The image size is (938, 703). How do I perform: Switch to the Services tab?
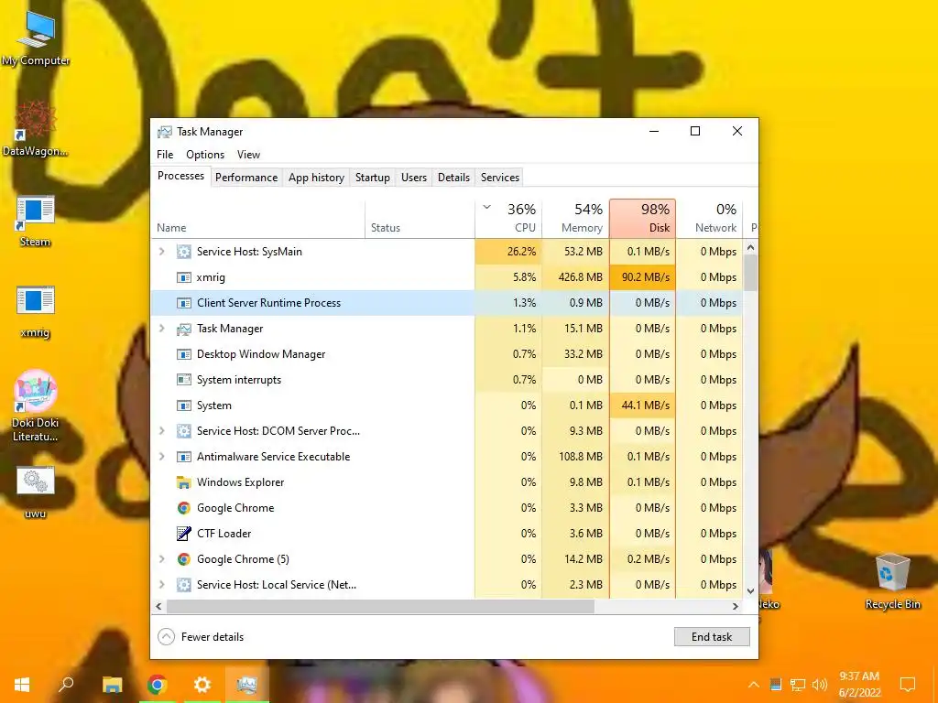tap(500, 178)
